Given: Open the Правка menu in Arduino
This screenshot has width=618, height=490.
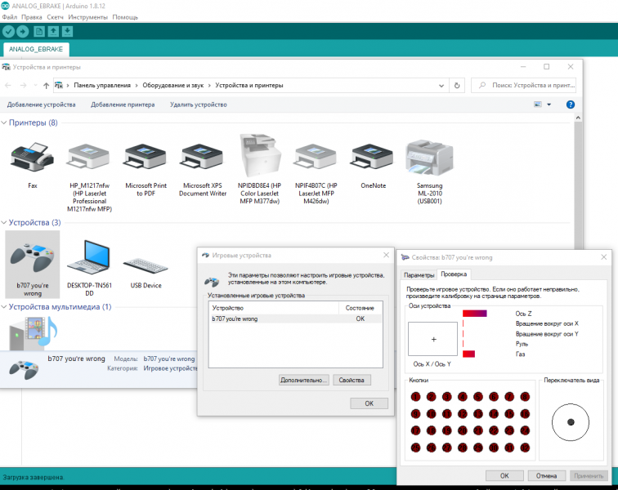Looking at the screenshot, I should click(x=32, y=17).
